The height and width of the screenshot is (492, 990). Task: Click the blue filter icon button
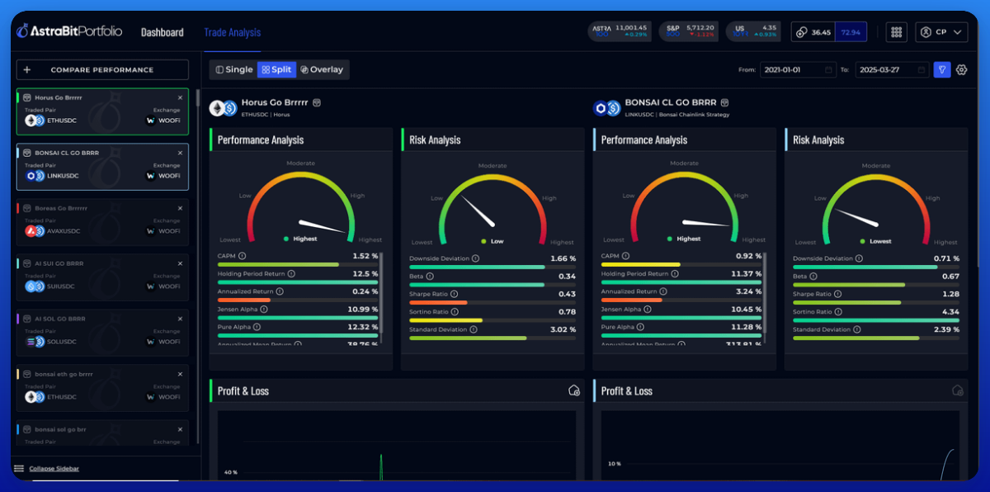pyautogui.click(x=941, y=69)
